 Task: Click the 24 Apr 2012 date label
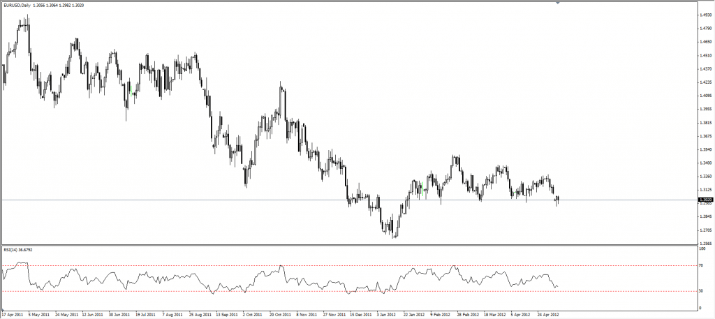pos(548,314)
